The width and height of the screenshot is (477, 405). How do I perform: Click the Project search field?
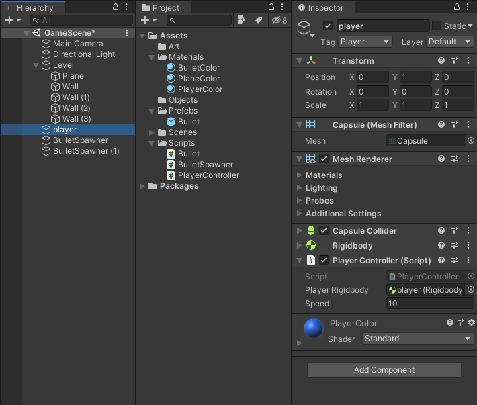tap(200, 20)
